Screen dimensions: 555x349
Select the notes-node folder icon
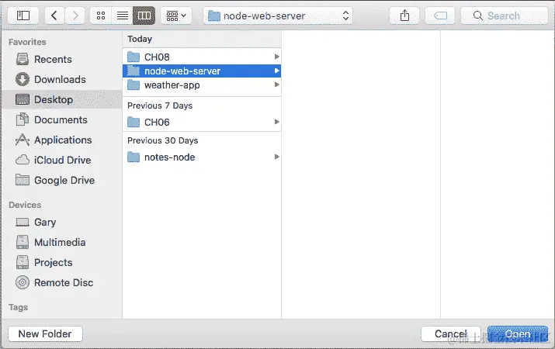click(x=134, y=157)
